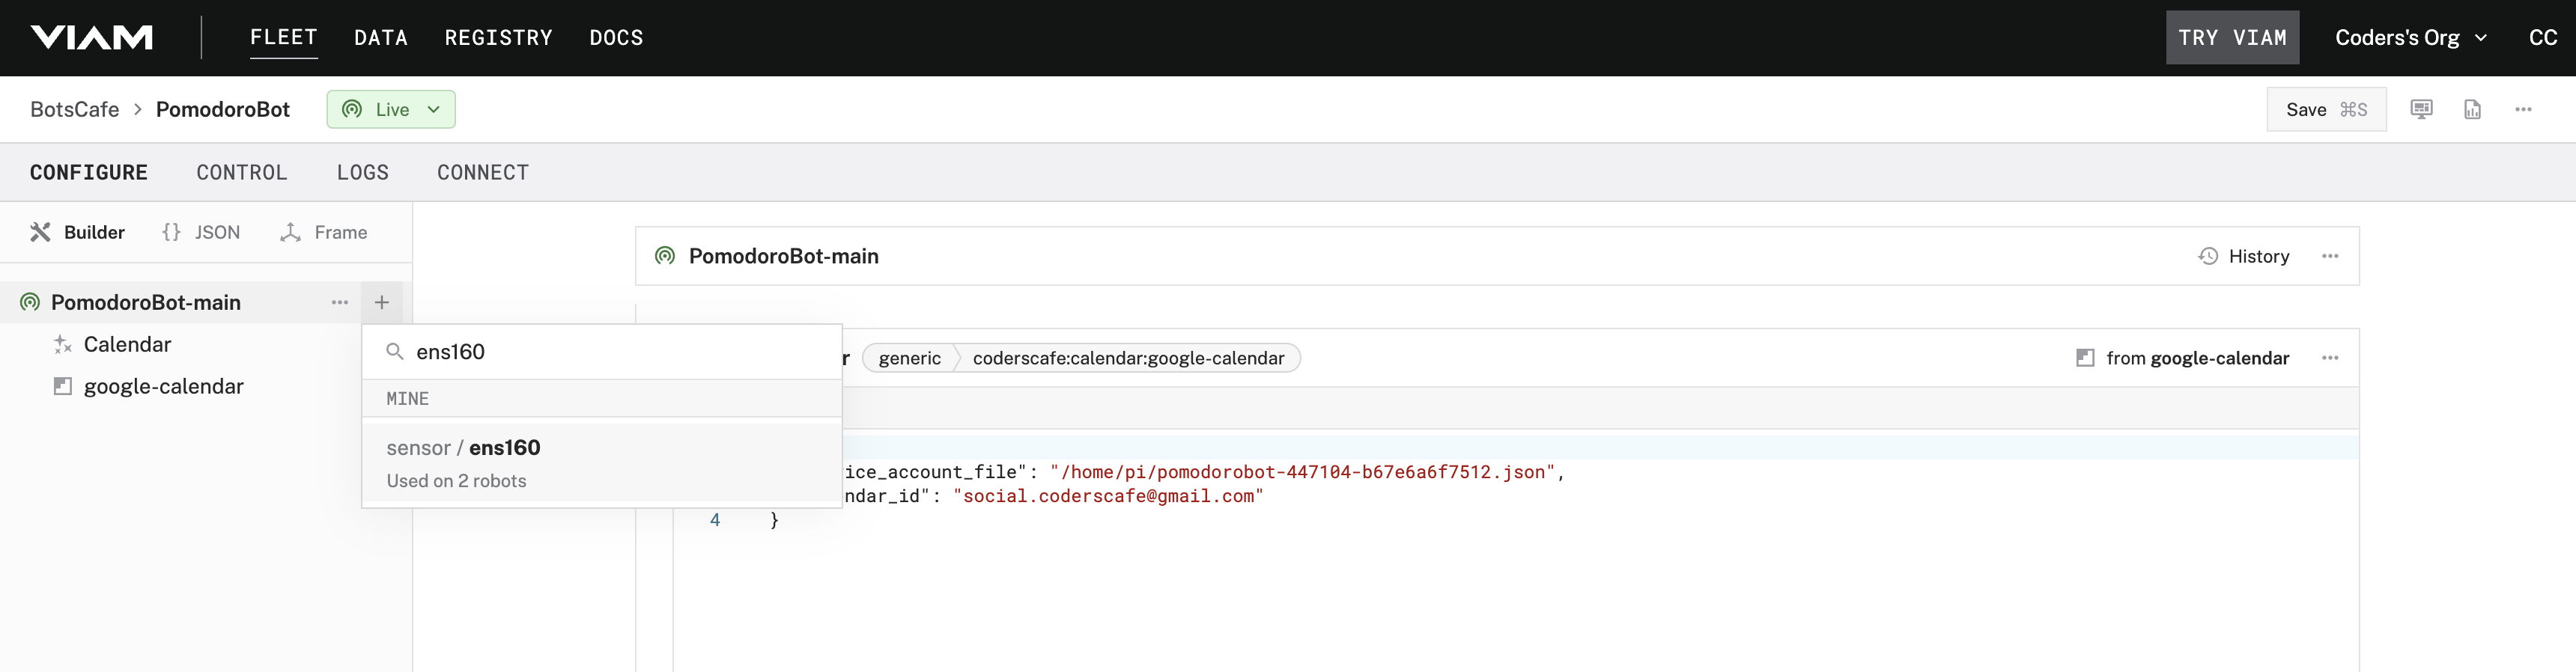Click the line 4 closing brace in editor
The width and height of the screenshot is (2576, 672).
point(774,521)
